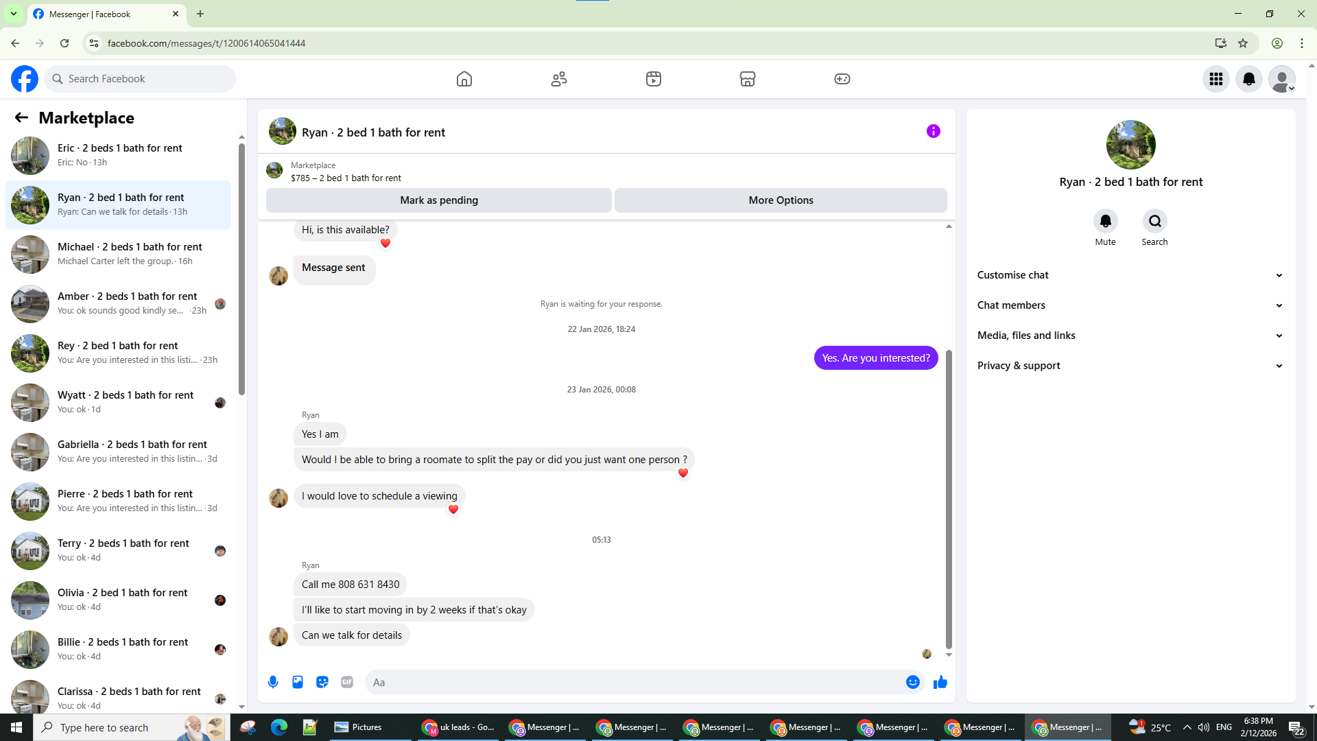This screenshot has width=1317, height=741.
Task: Open Gabriella 2 beds 1 bath conversation
Action: (x=118, y=451)
